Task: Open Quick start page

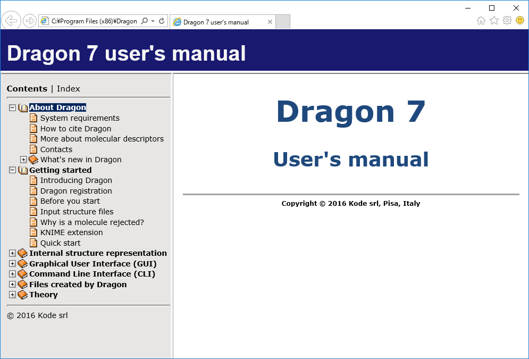Action: click(x=61, y=243)
